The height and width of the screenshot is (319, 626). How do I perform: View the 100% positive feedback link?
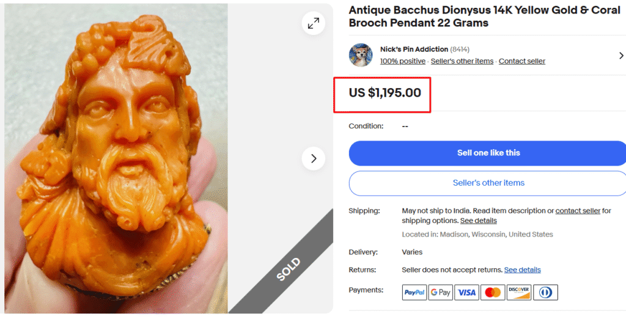coord(402,61)
